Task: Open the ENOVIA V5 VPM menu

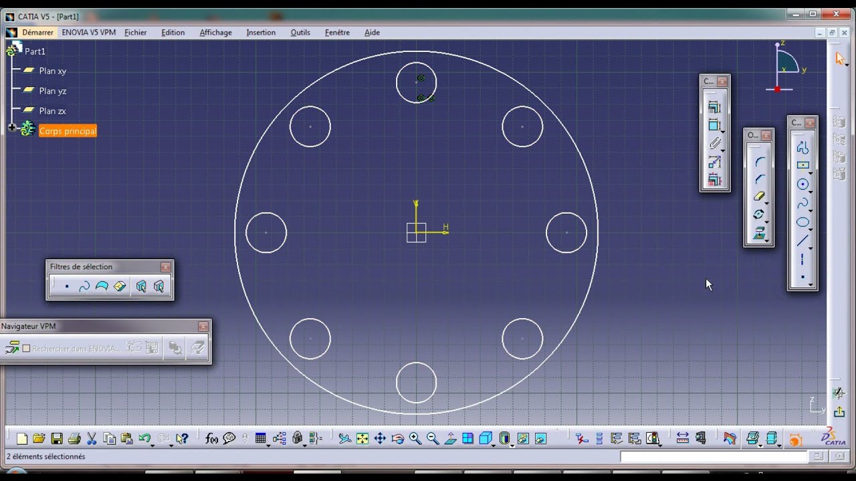Action: coord(88,32)
